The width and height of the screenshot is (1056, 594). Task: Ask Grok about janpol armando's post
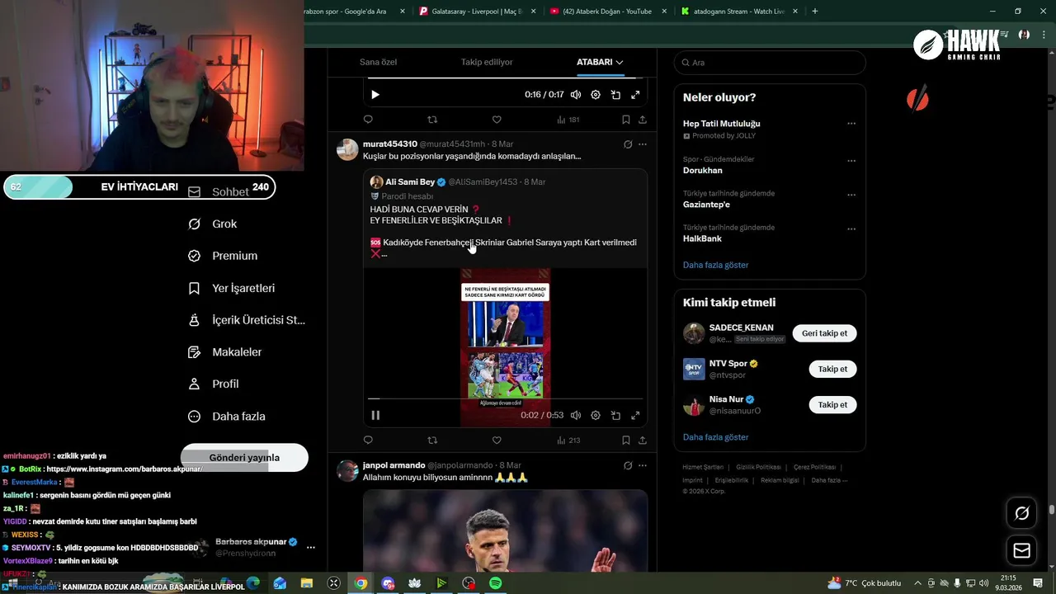click(628, 465)
